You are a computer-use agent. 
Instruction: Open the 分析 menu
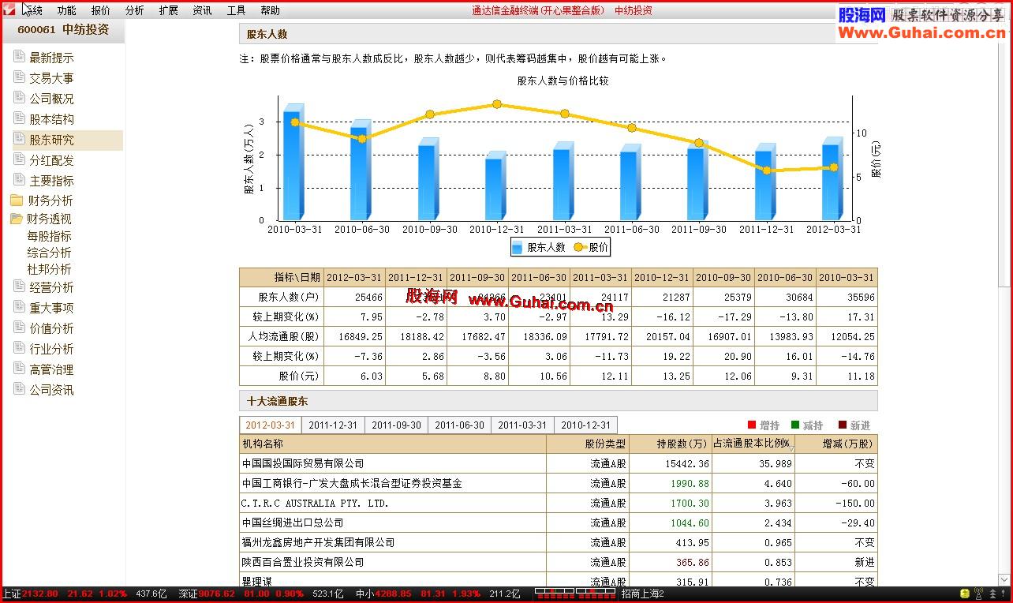[x=134, y=10]
